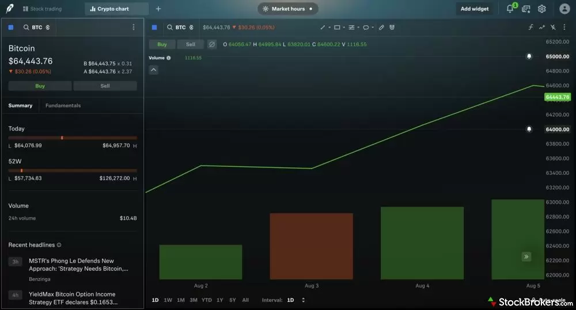Expand the ellipse tool options arrow
This screenshot has width=576, height=310.
point(373,28)
